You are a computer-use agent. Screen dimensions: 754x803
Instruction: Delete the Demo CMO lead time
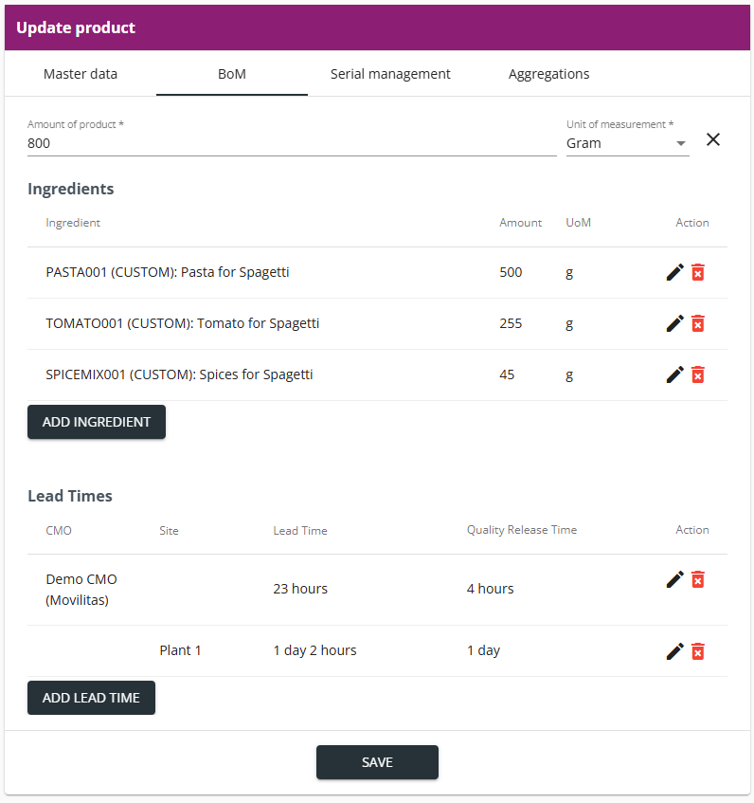tap(698, 579)
